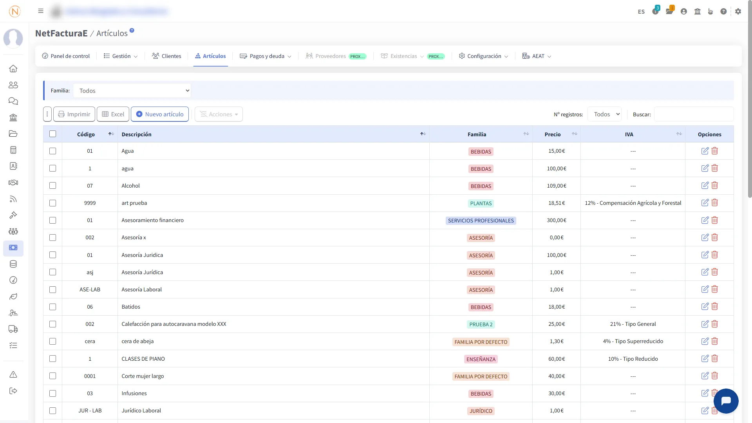Open the Panel de control tab
Viewport: 752px width, 423px height.
tap(66, 56)
